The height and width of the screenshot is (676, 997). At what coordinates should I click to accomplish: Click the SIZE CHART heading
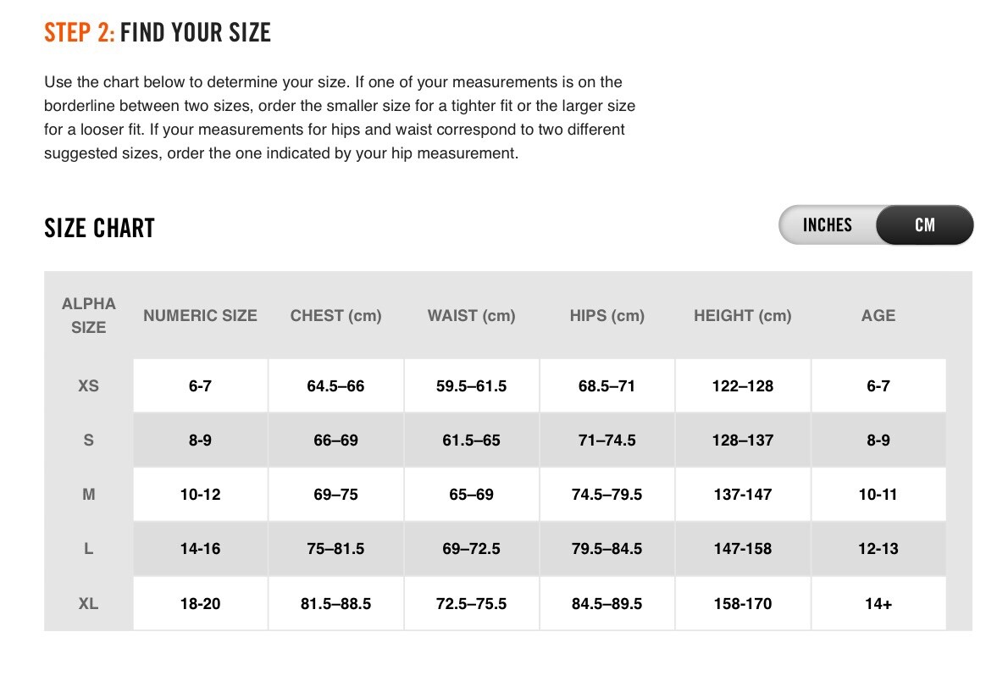coord(99,228)
